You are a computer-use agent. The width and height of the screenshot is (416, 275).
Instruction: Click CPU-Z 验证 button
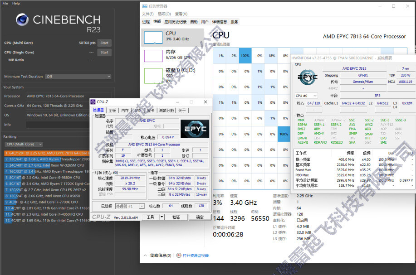pos(176,217)
